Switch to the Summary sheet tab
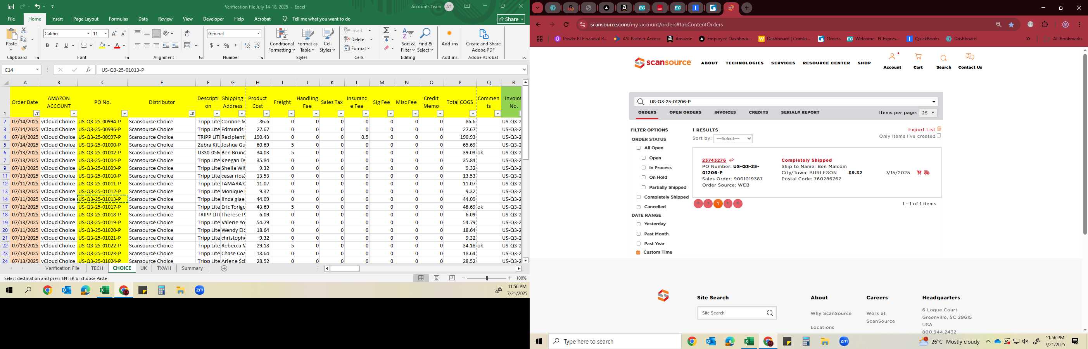Image resolution: width=1088 pixels, height=349 pixels. [x=192, y=268]
